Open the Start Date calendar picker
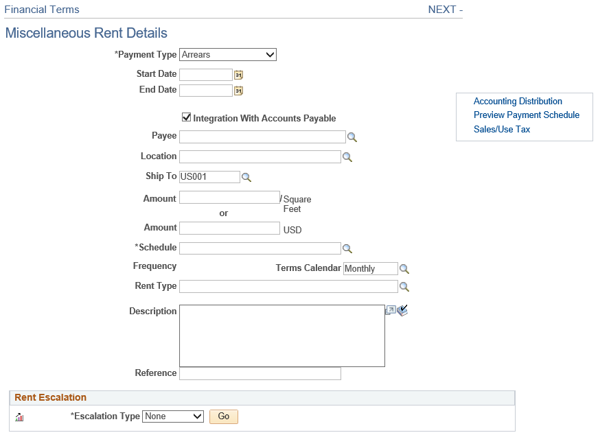598x435 pixels. click(238, 74)
